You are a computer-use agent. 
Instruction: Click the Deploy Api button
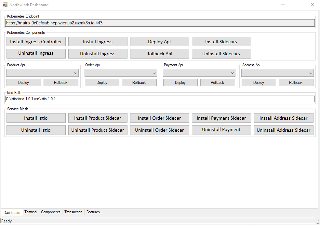pyautogui.click(x=160, y=42)
